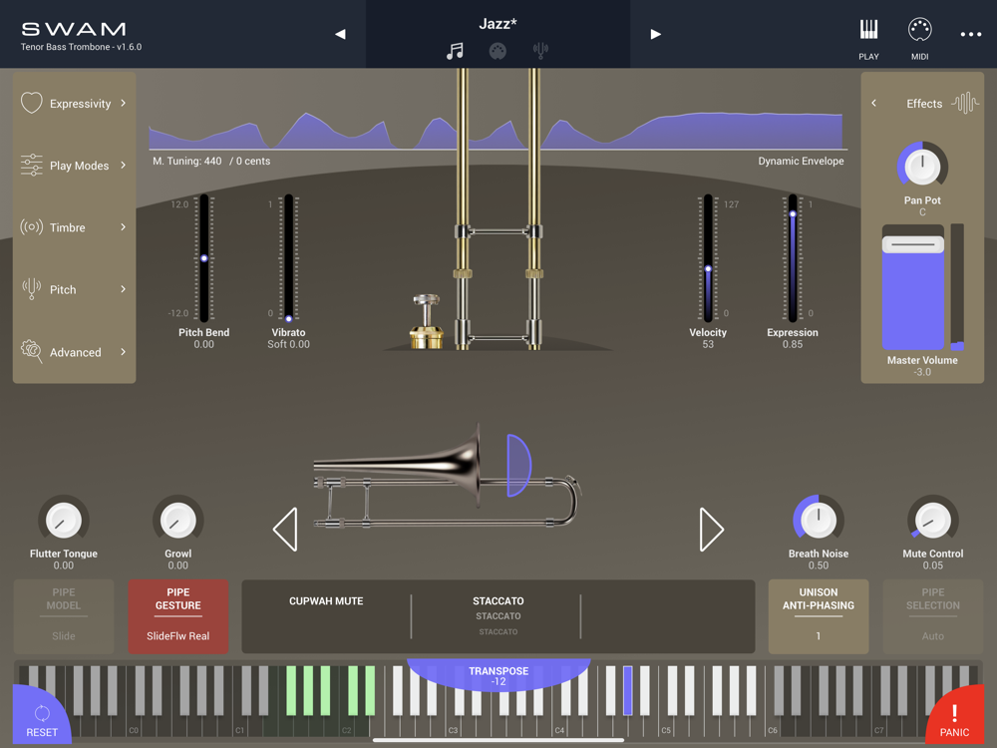Expand the Play Modes menu chevron
The width and height of the screenshot is (997, 748).
tap(124, 166)
